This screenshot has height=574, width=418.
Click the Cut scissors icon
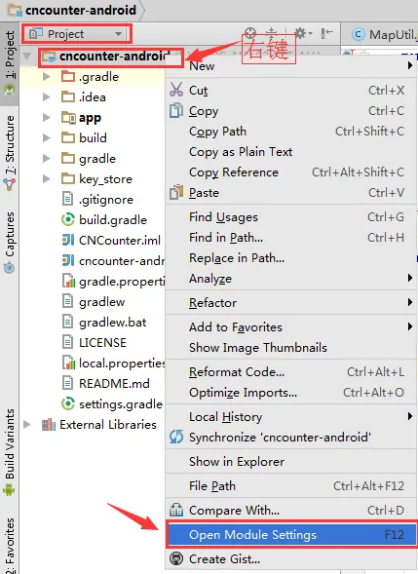coord(176,90)
